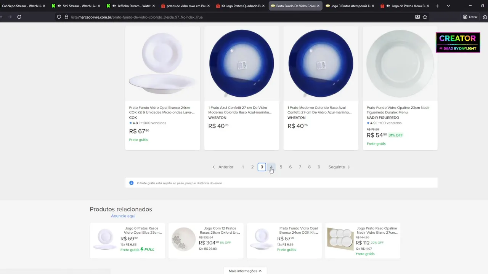Close the Jeffinho Stream tab
The image size is (488, 274).
click(x=154, y=6)
